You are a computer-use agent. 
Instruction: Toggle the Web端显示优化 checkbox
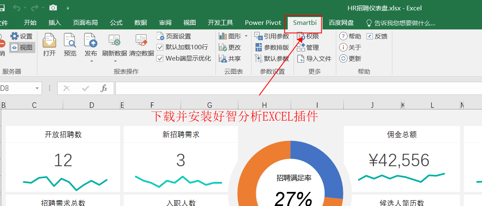click(160, 58)
